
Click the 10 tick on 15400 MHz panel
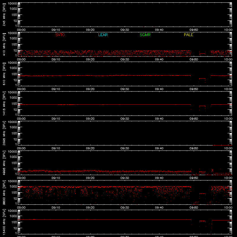(15, 228)
